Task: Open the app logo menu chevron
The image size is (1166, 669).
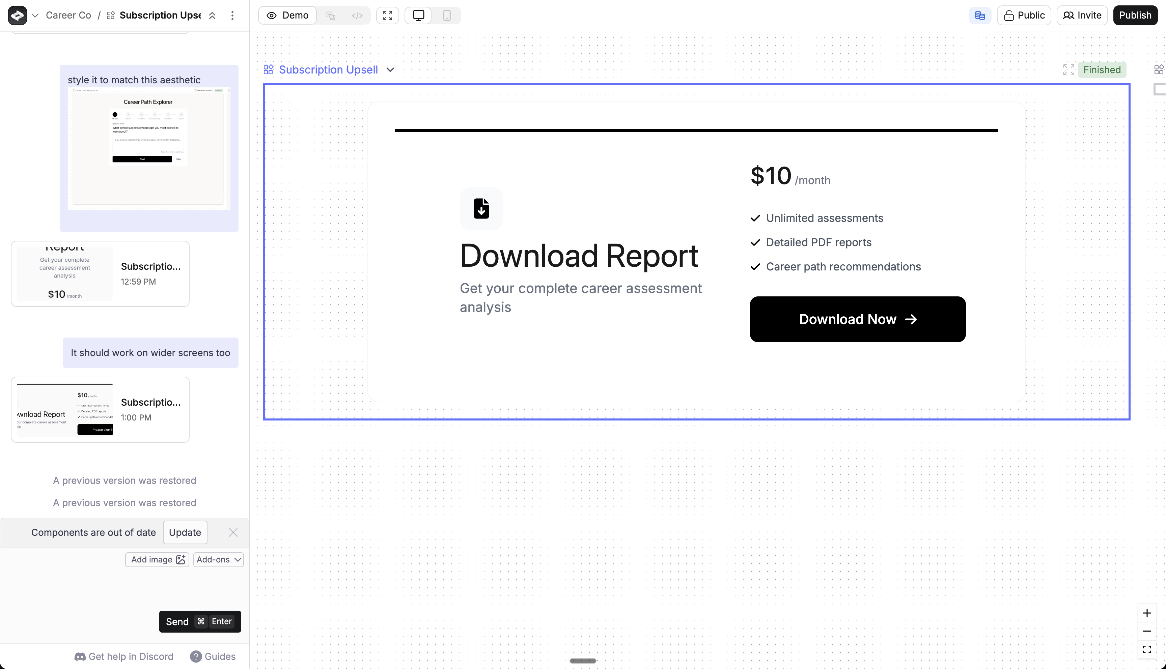Action: click(35, 16)
